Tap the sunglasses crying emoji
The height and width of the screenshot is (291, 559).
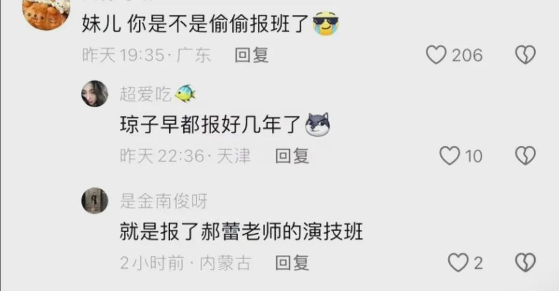[x=326, y=23]
